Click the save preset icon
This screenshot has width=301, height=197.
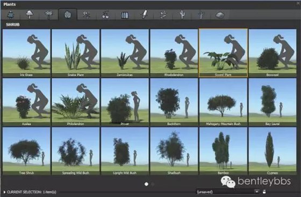pyautogui.click(x=264, y=192)
